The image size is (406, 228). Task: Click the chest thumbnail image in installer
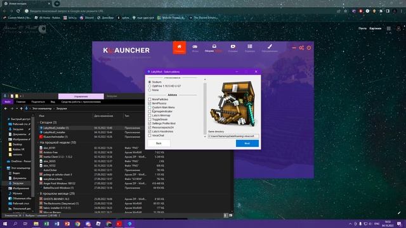coord(233,104)
